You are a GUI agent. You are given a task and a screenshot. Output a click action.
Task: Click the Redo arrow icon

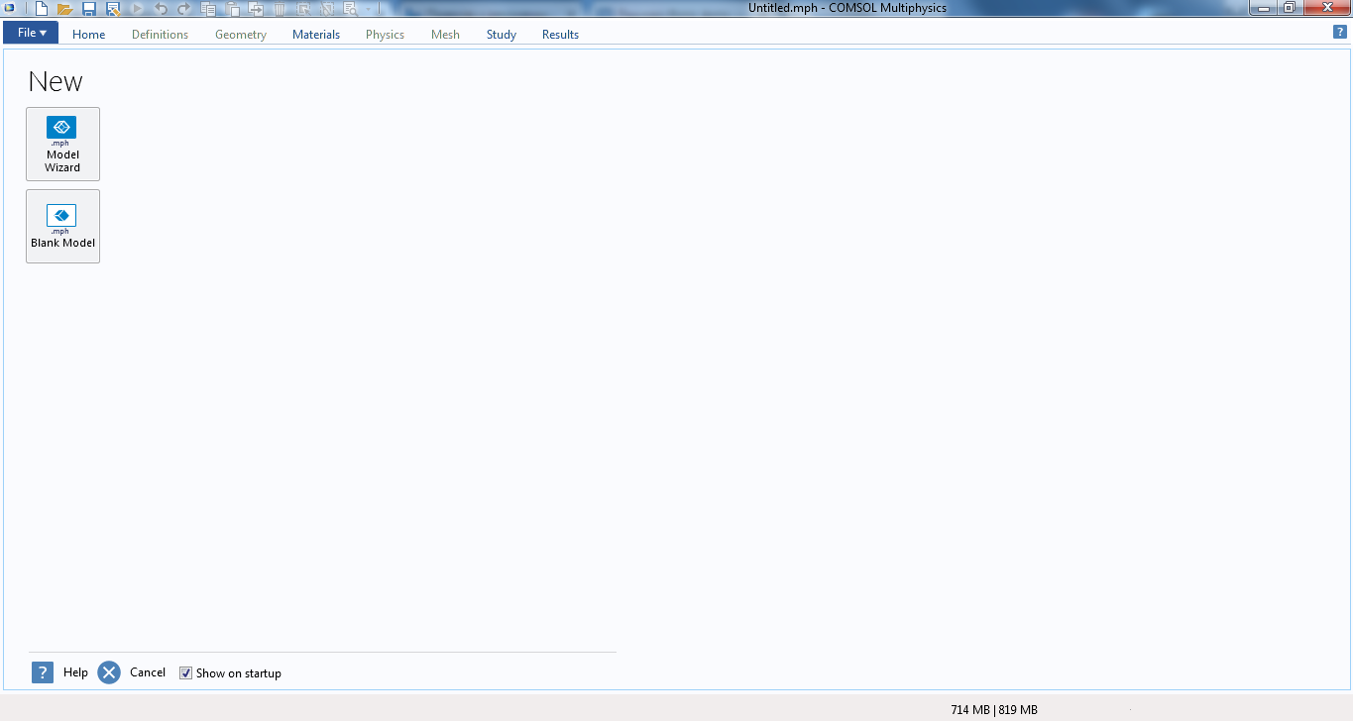[184, 9]
